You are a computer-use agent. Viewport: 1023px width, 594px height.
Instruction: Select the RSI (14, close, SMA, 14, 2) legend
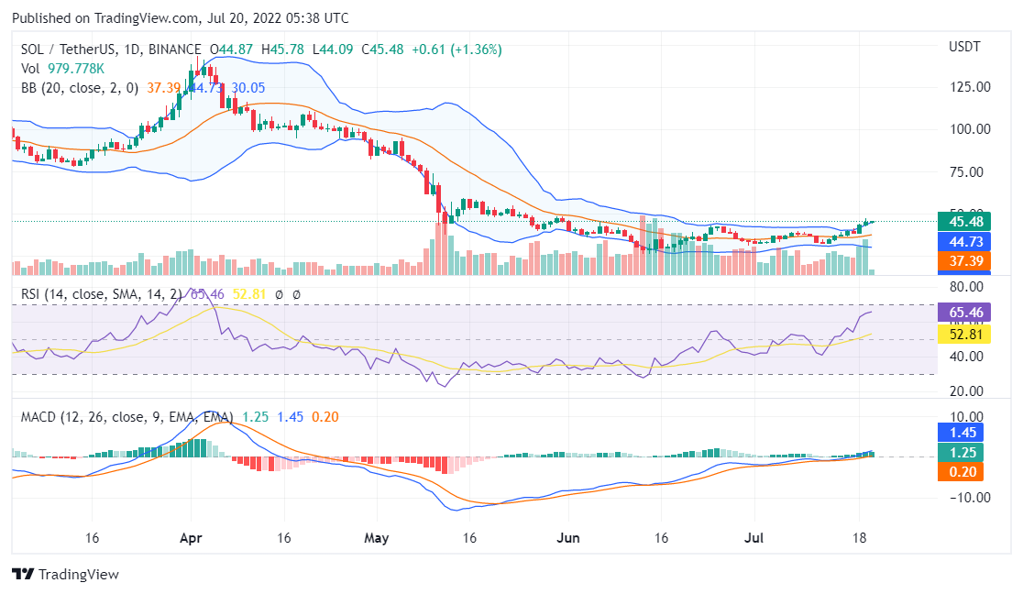pyautogui.click(x=100, y=294)
